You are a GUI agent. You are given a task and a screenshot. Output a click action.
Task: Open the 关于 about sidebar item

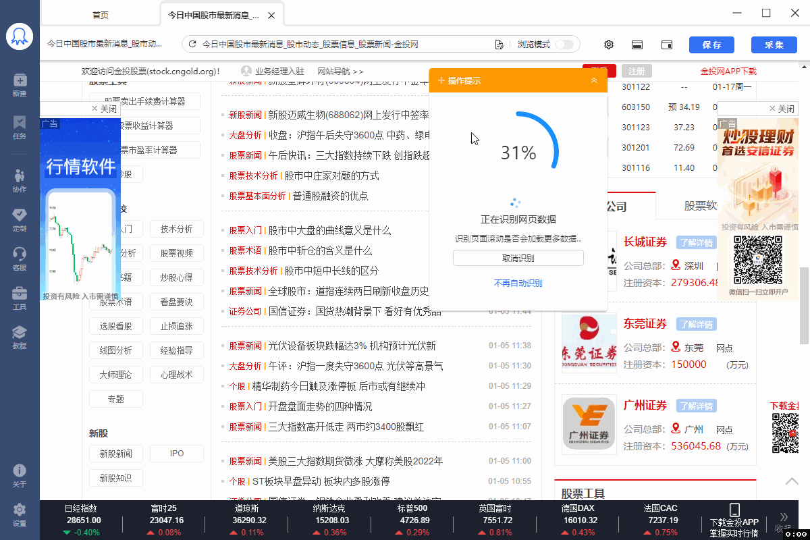(20, 476)
